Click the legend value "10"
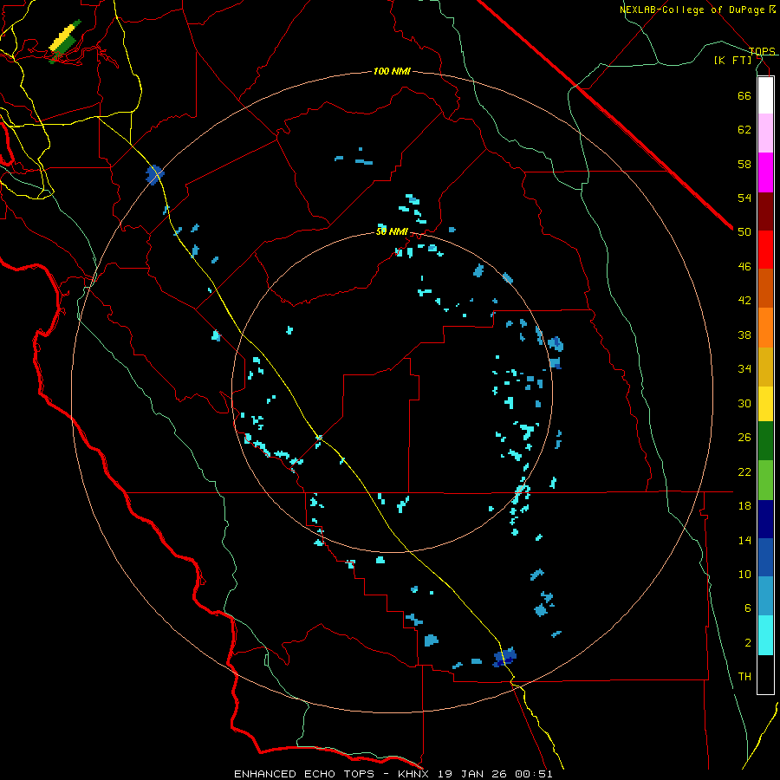The width and height of the screenshot is (780, 780). pos(744,574)
